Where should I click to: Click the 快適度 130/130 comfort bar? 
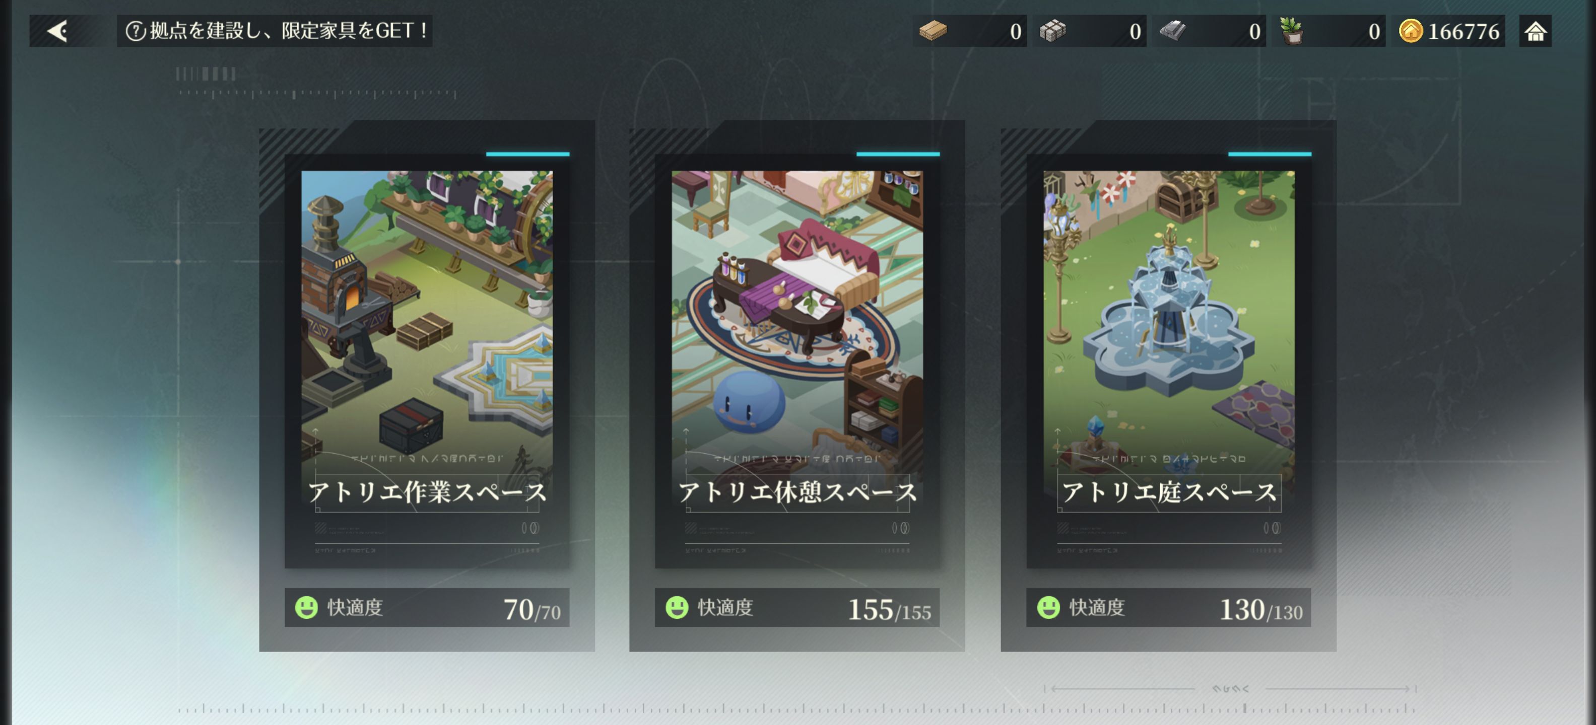(1168, 607)
